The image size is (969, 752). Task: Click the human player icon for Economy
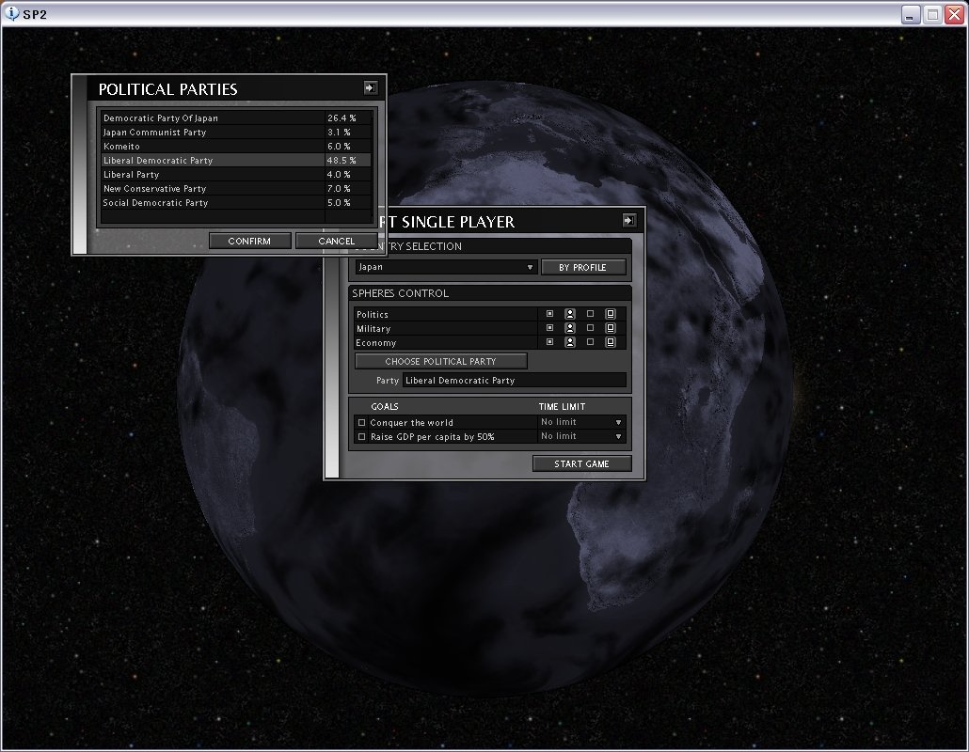click(x=570, y=342)
